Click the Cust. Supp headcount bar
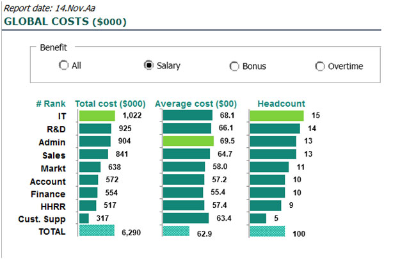The width and height of the screenshot is (400, 259). point(258,219)
